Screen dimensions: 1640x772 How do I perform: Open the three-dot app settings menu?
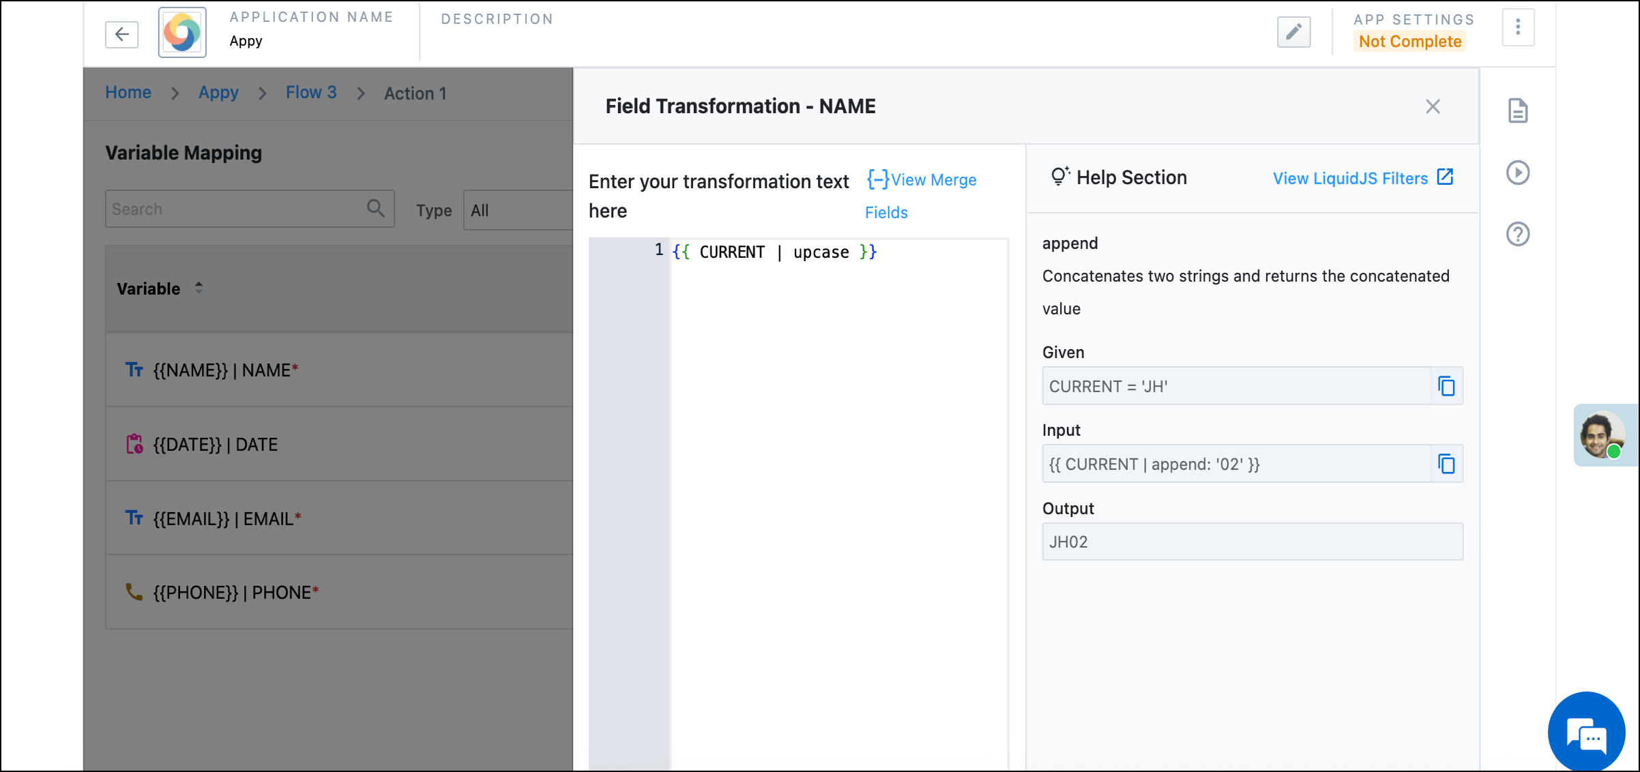[x=1518, y=28]
